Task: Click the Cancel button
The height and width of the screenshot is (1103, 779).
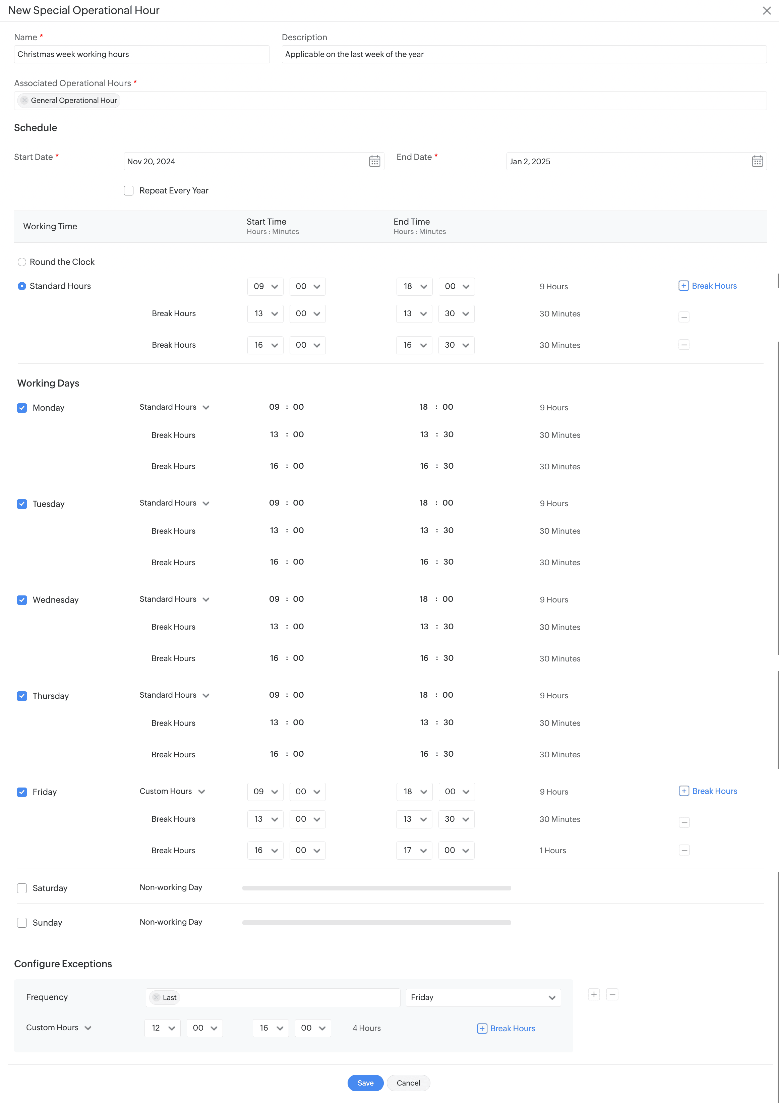Action: 408,1083
